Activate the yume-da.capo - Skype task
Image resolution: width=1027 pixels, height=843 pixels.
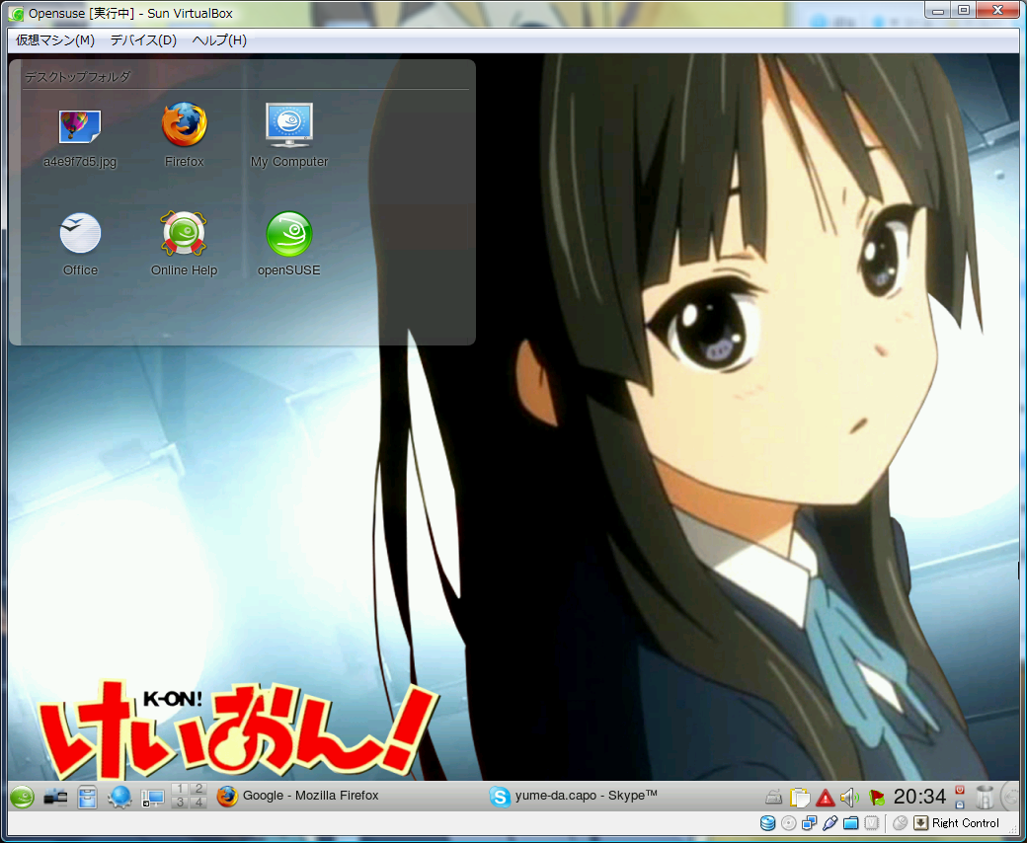[x=574, y=796]
